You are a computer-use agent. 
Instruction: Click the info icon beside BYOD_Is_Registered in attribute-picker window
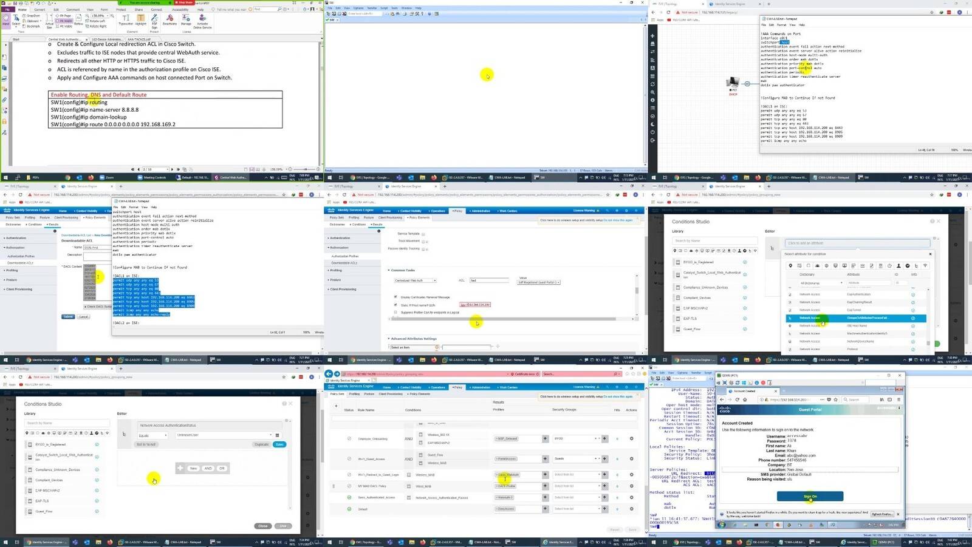(745, 262)
